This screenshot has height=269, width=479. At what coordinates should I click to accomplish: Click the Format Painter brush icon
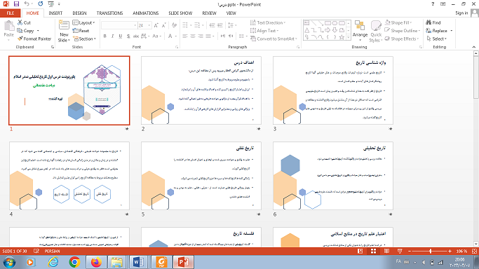(20, 39)
